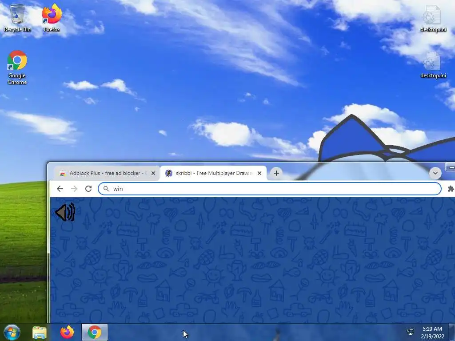Focus the address bar containing 'win'
Viewport: 455px width, 341px height.
[270, 189]
